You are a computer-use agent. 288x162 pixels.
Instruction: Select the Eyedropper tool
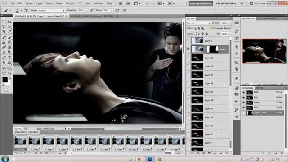tap(9, 31)
